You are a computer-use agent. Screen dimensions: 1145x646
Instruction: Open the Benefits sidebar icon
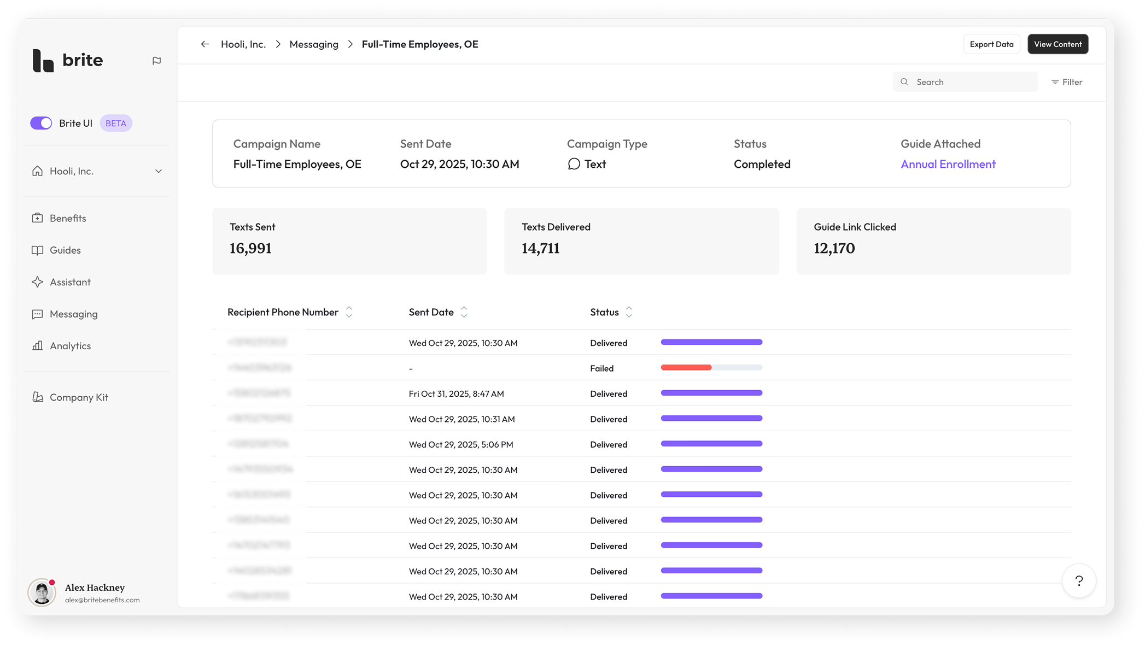click(37, 218)
